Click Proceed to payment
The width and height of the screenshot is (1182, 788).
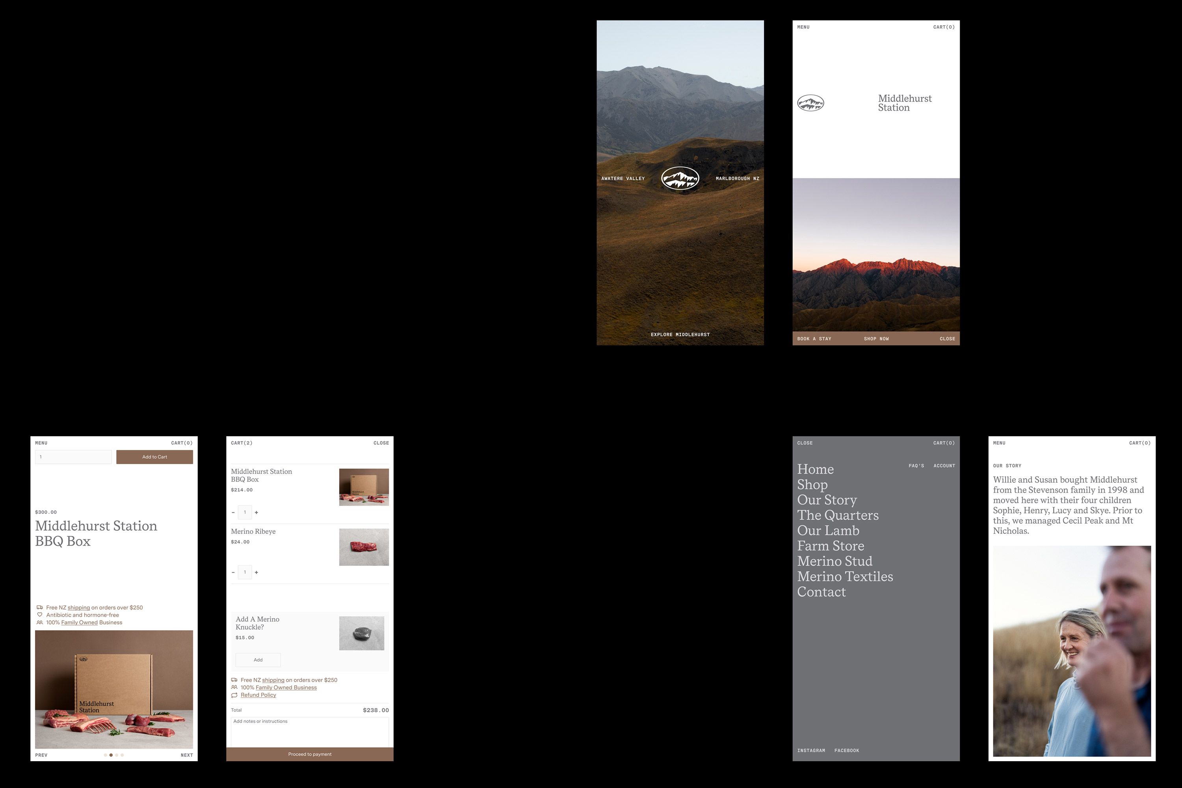point(310,755)
